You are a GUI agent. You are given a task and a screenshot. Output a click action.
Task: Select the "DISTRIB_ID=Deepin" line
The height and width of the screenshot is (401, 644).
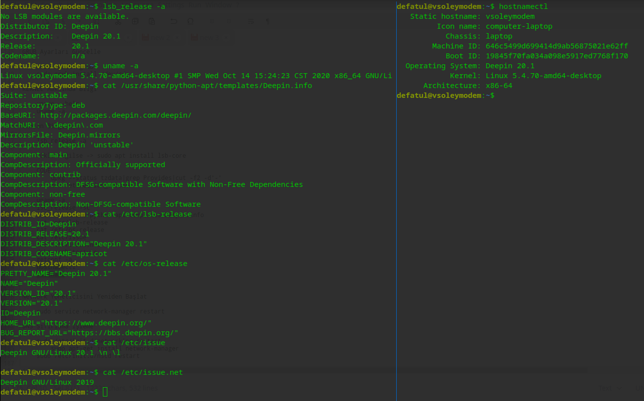39,224
